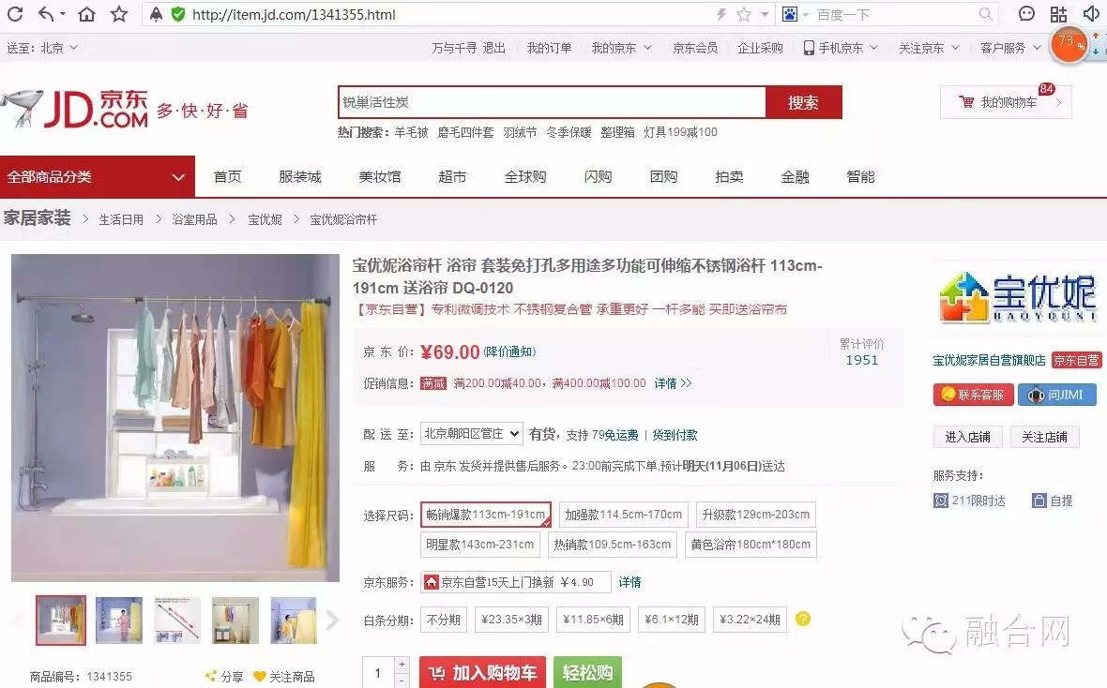The height and width of the screenshot is (688, 1107).
Task: Choose 不分期 installment option
Action: coord(444,620)
